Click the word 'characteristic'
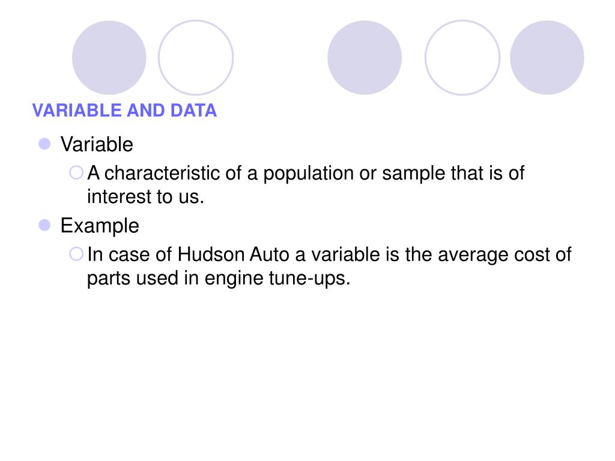This screenshot has height=461, width=615. [x=162, y=173]
